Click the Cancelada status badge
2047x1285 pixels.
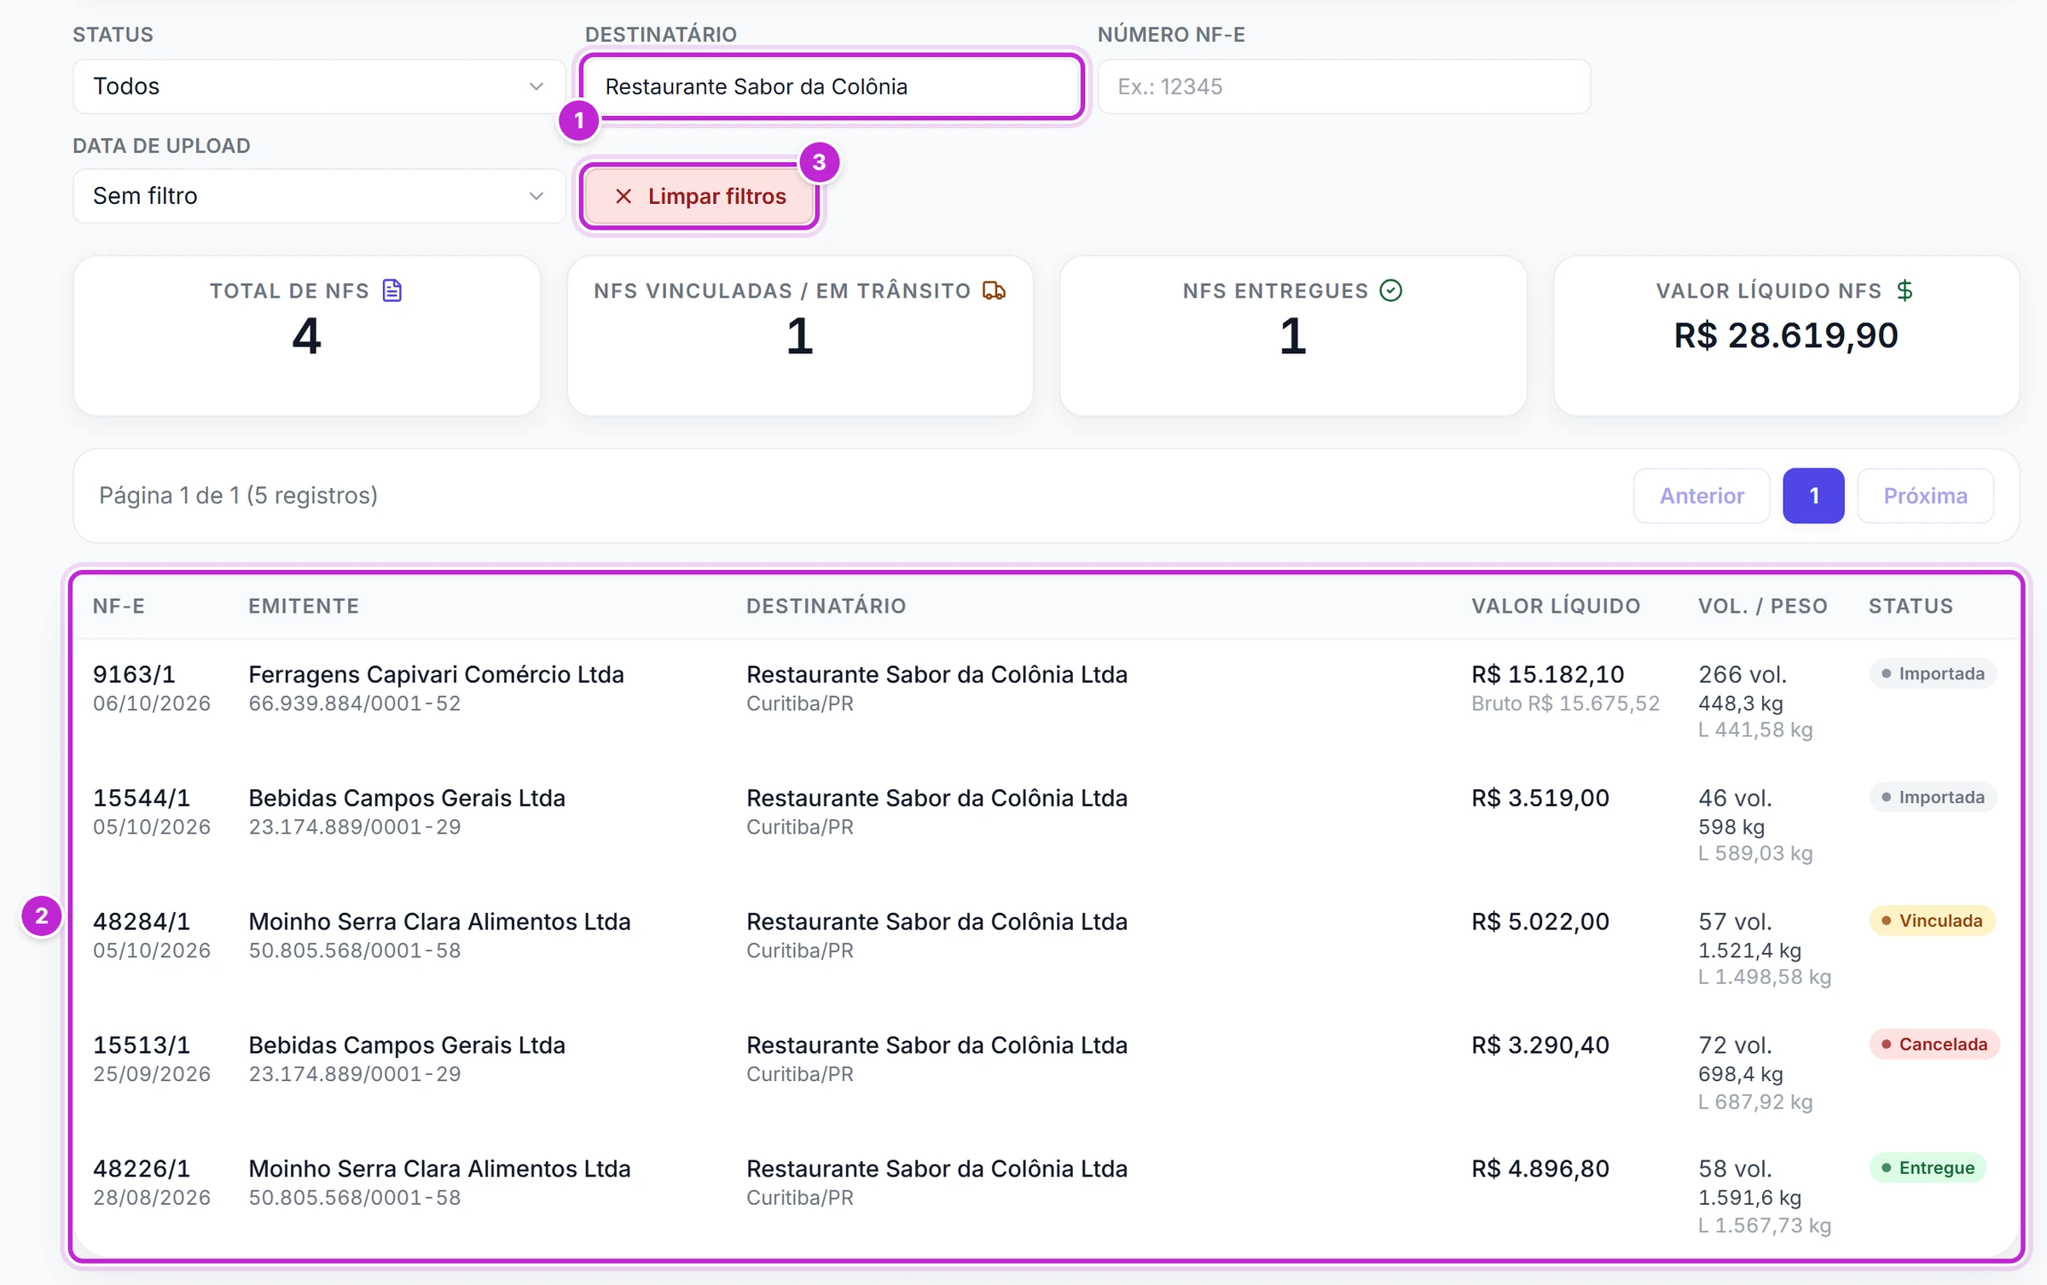pos(1934,1044)
